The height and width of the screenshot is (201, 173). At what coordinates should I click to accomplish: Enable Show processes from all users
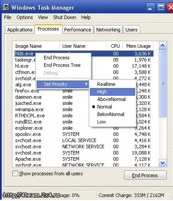15,173
